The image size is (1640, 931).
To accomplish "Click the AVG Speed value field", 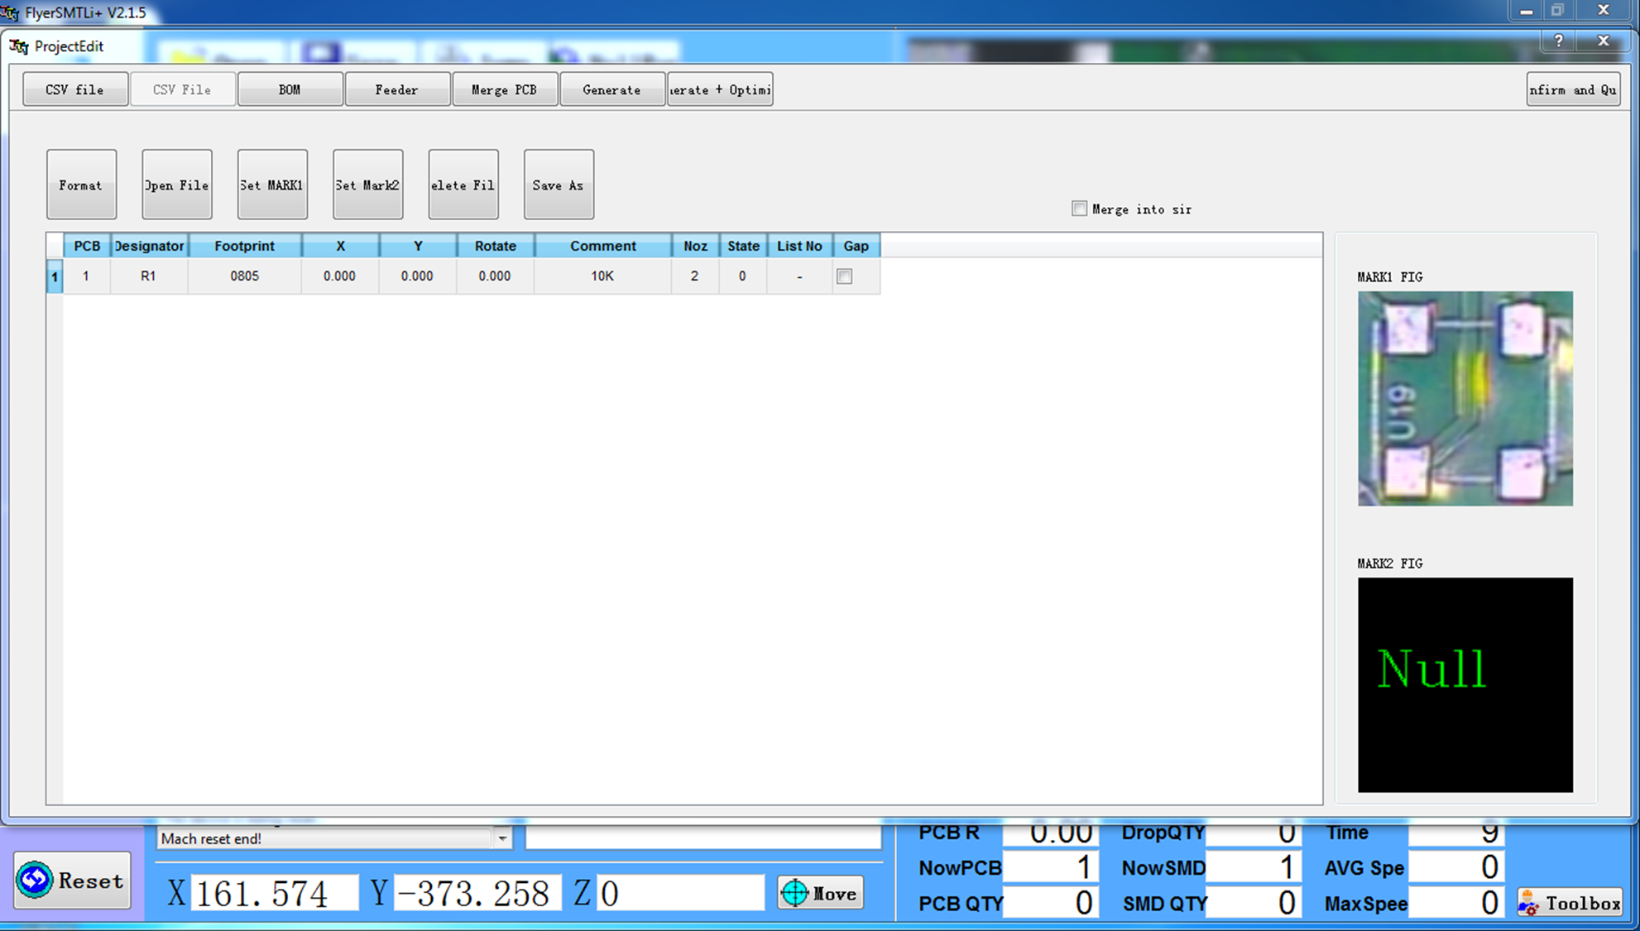I will click(x=1456, y=867).
